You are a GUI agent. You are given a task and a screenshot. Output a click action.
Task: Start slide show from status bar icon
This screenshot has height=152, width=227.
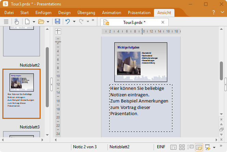click(207, 147)
